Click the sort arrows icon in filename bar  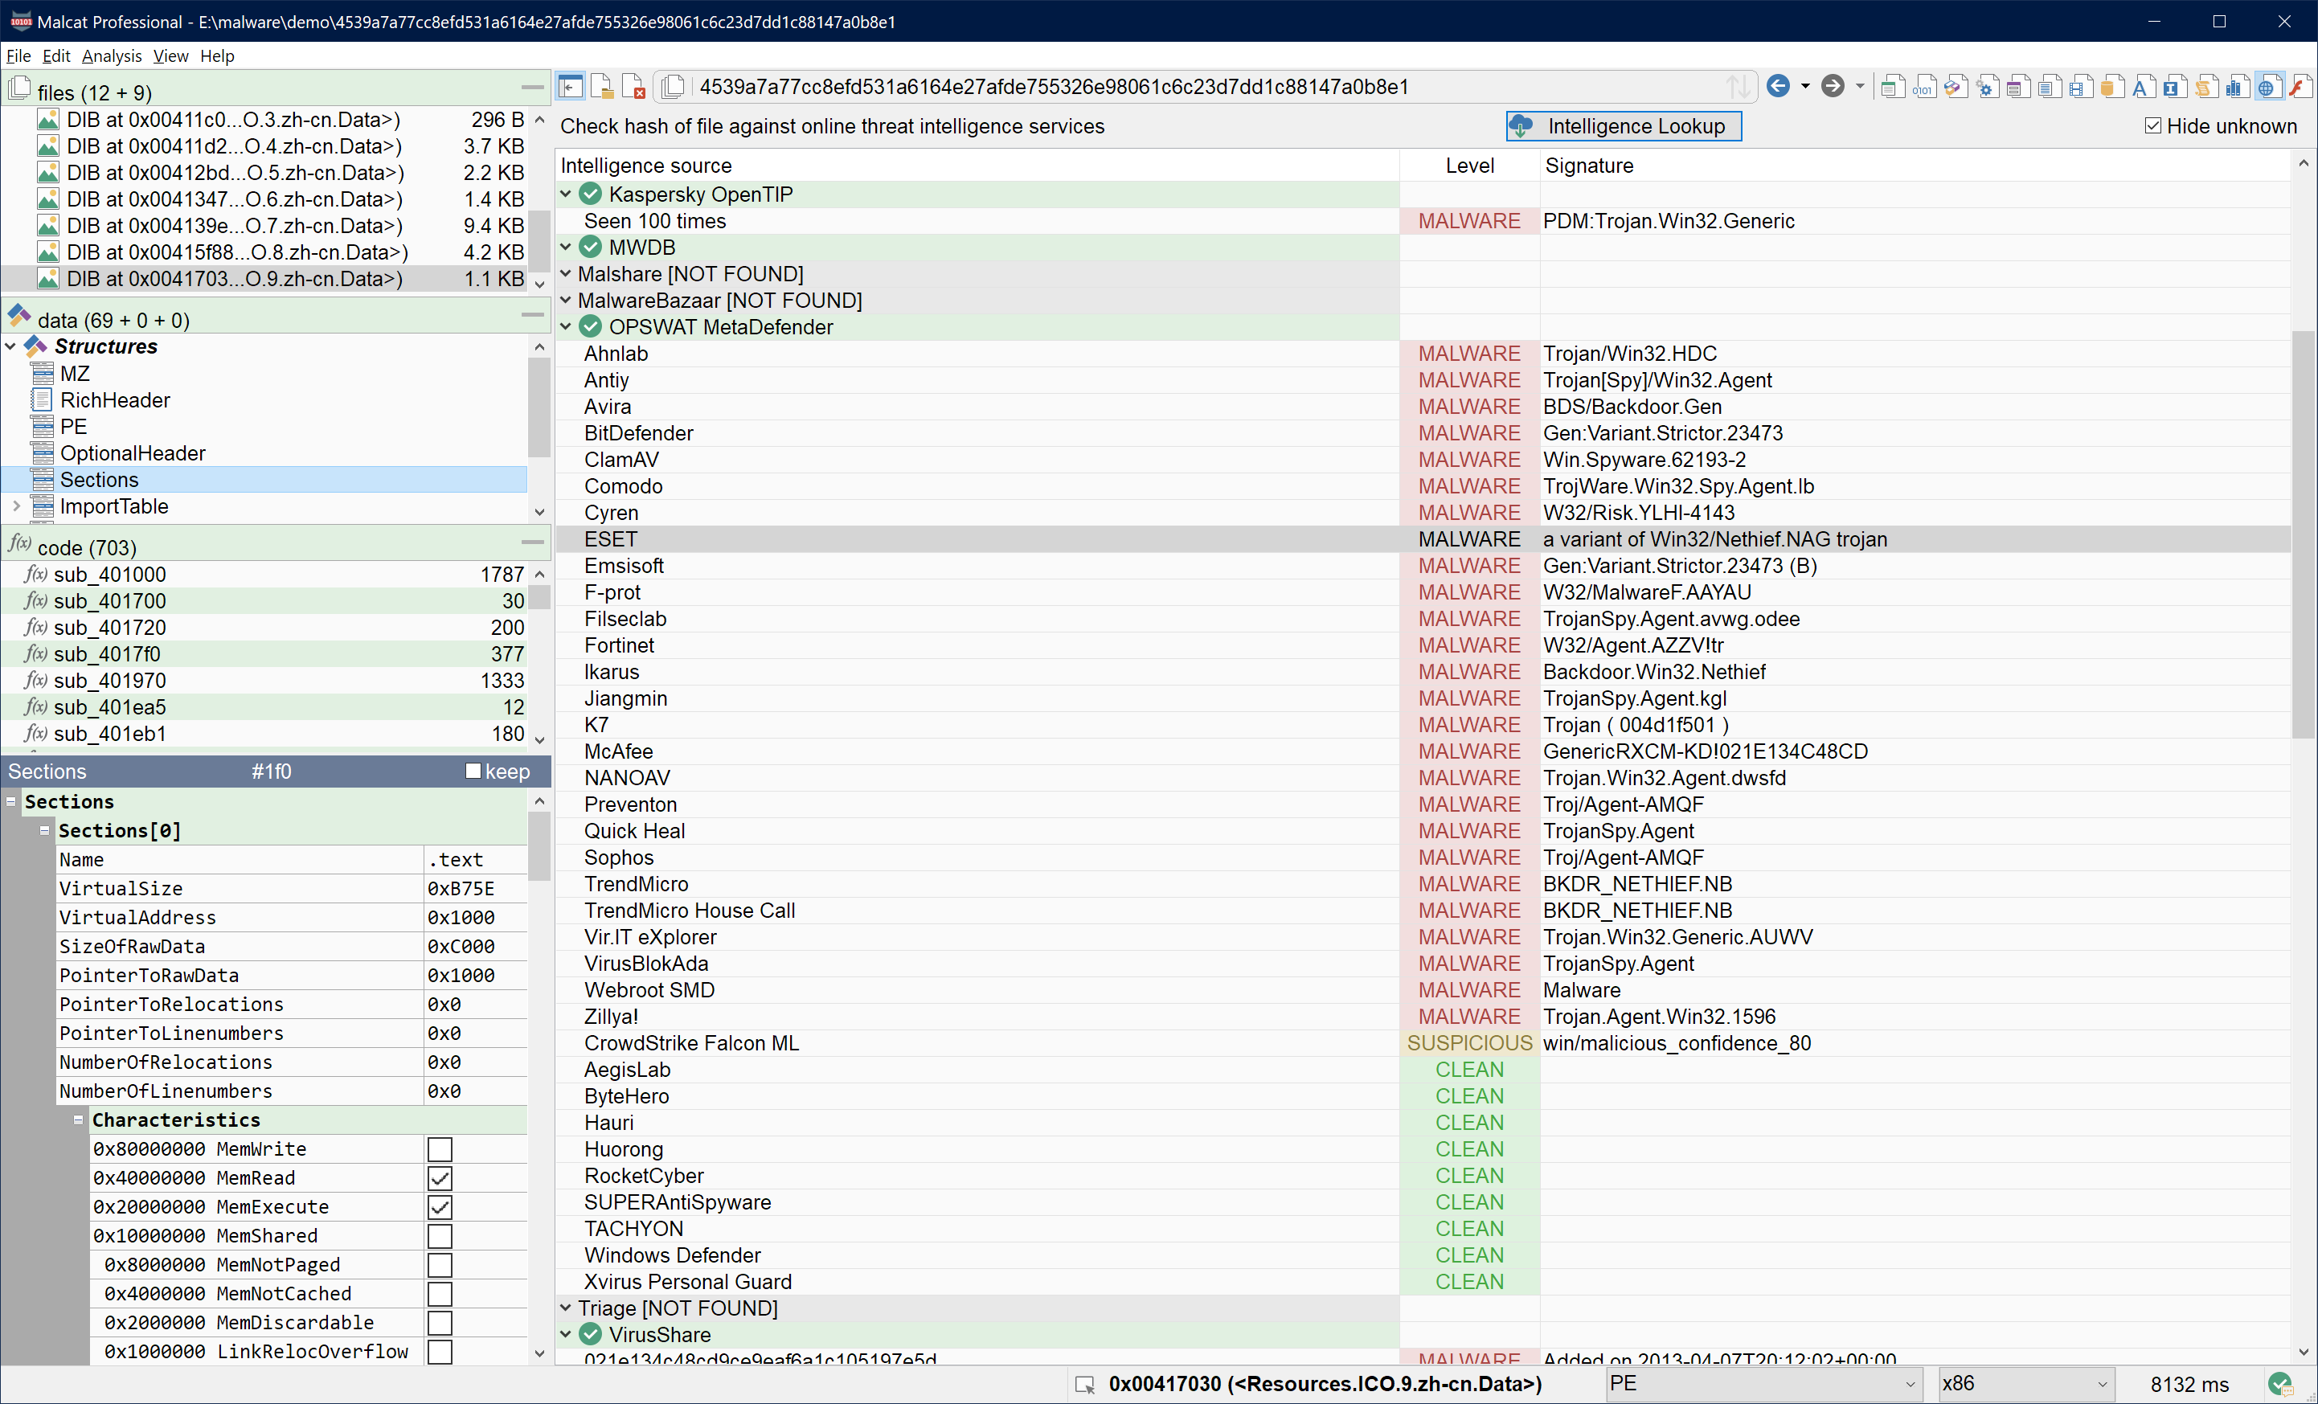click(1738, 87)
